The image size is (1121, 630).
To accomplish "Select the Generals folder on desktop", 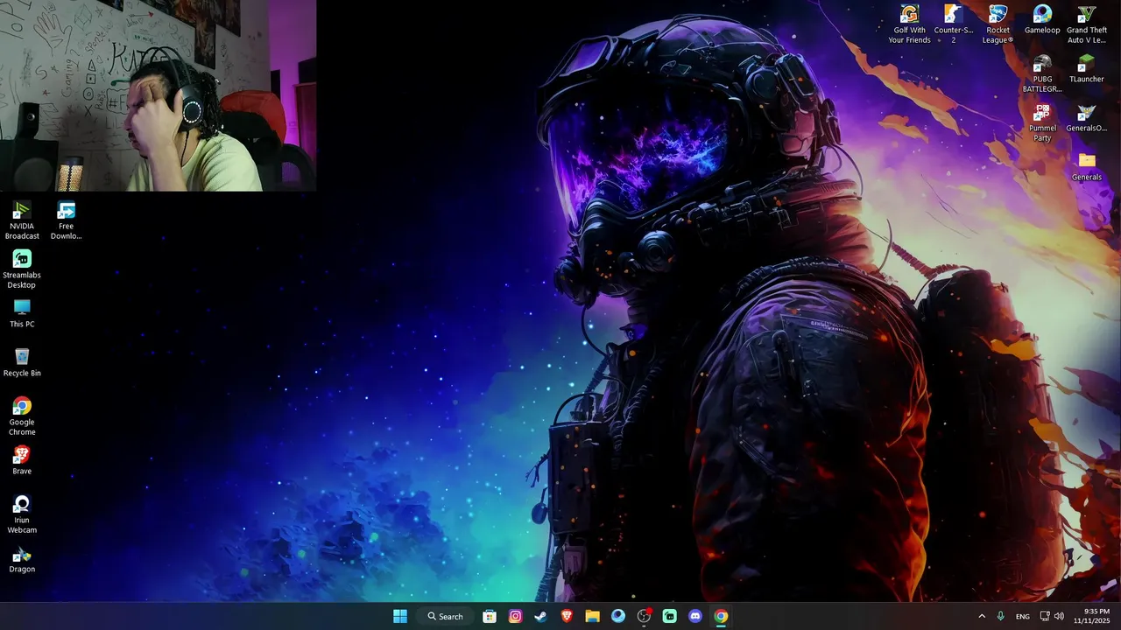I will click(1087, 166).
